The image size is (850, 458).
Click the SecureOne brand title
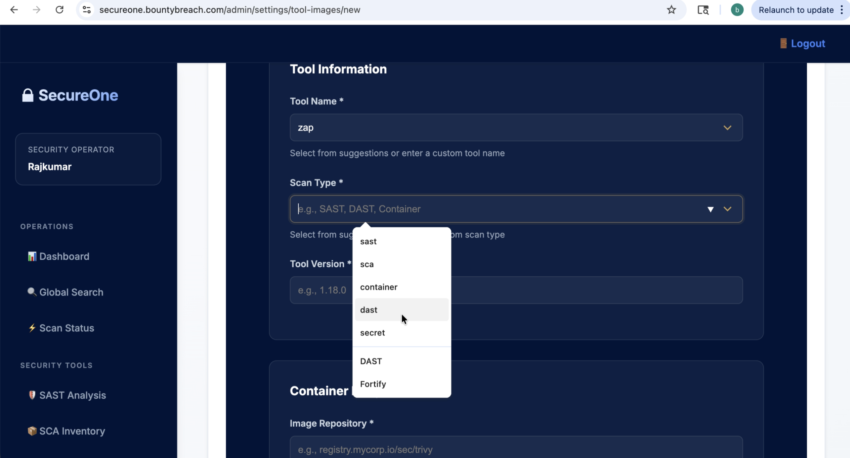click(x=78, y=95)
